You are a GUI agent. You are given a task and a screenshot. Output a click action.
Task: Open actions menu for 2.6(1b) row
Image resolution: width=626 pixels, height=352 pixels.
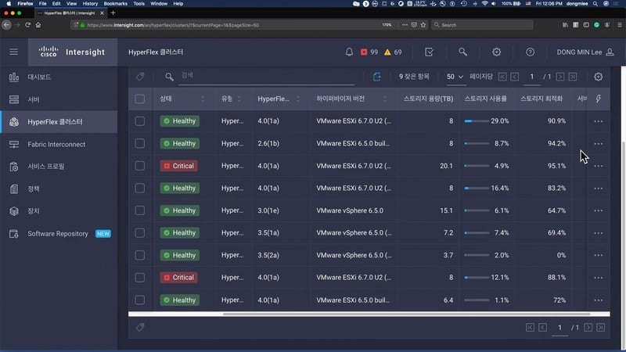tap(598, 143)
